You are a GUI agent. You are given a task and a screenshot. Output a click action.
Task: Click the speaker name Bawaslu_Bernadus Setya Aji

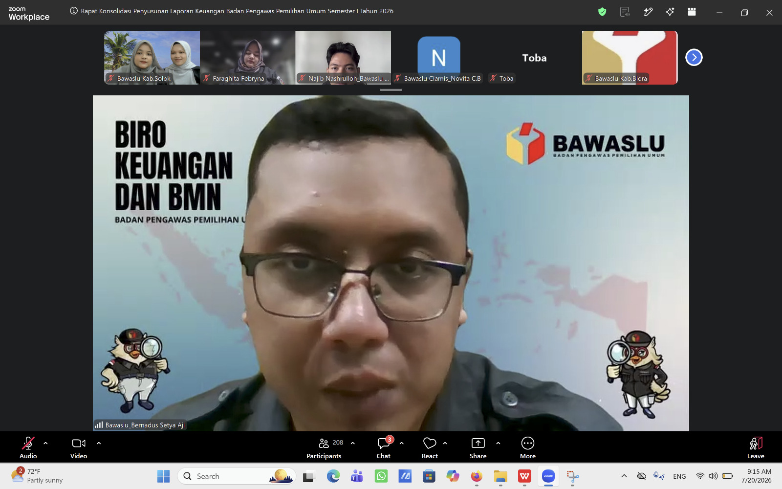145,425
